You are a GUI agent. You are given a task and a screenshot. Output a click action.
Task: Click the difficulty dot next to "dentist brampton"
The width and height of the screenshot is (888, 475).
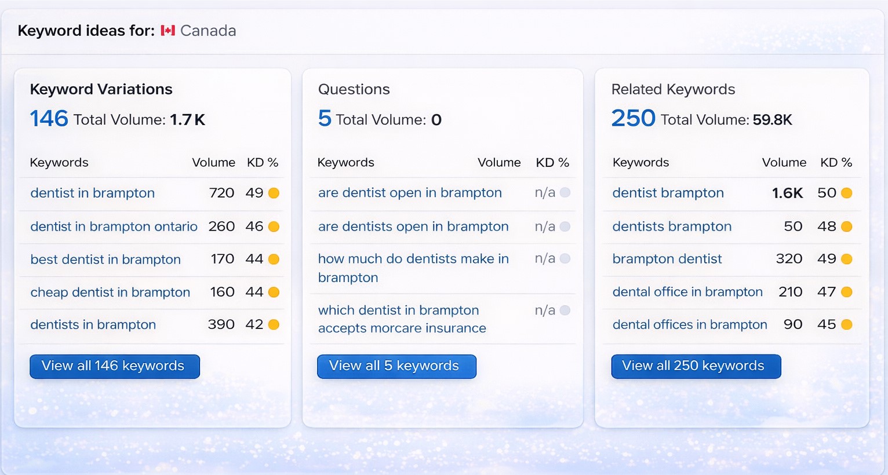[x=847, y=192]
